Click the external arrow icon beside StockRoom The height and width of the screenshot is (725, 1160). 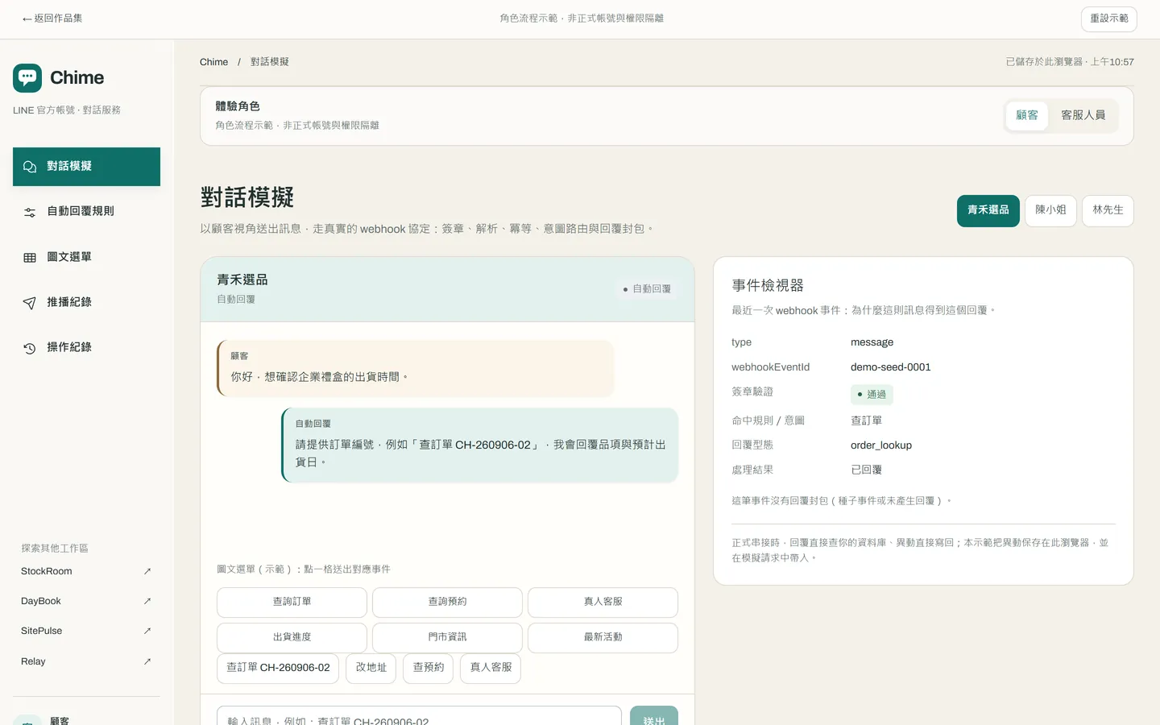[147, 571]
